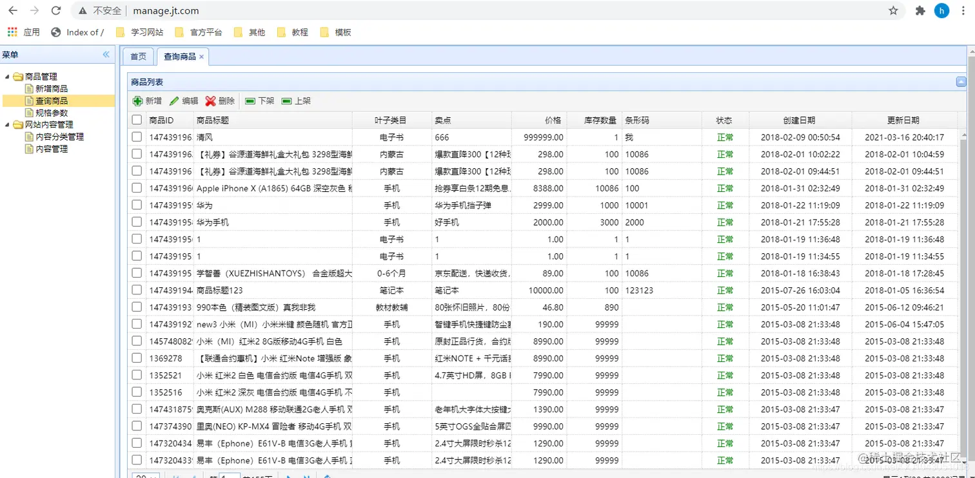
Task: Click the 创建日期 column header
Action: pos(800,120)
